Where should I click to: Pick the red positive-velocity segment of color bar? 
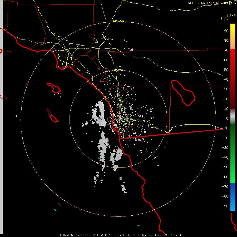[x=233, y=79]
